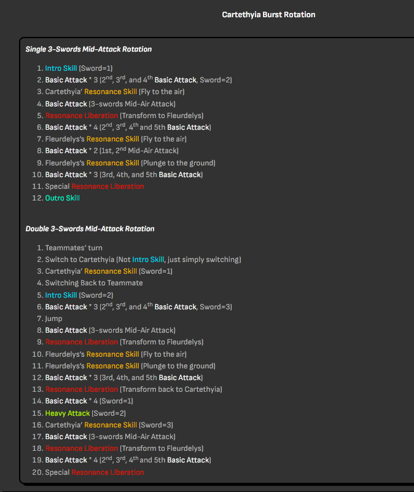Click Cartethyia' Resonance Skill '(Sword=3)' line

click(x=109, y=425)
